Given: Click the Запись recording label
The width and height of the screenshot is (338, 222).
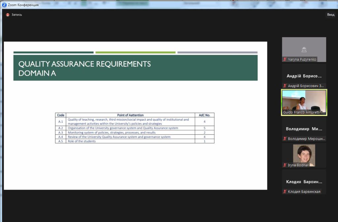Looking at the screenshot, I should 17,15.
